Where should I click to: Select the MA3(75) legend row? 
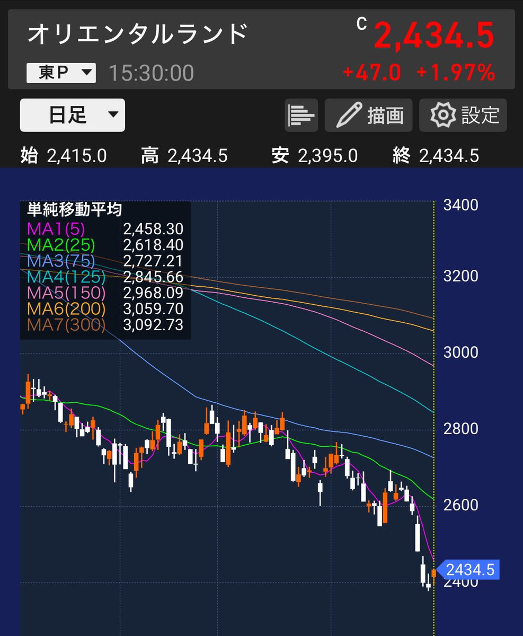[105, 261]
